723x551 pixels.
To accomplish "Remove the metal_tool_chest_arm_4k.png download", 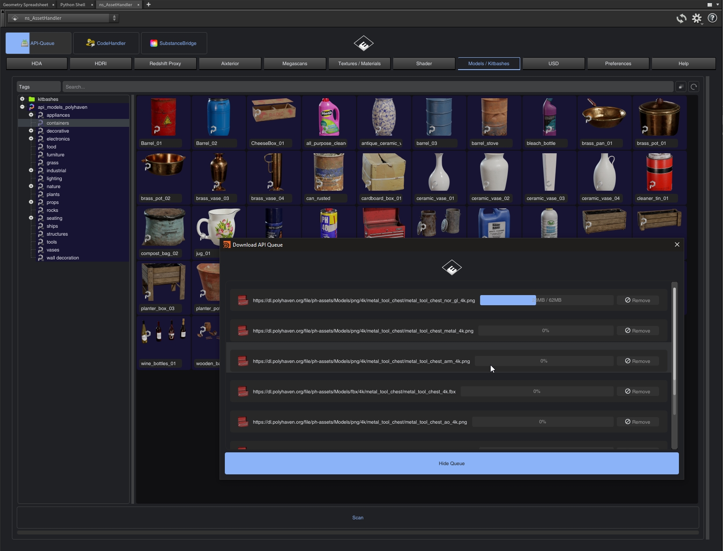I will pyautogui.click(x=637, y=361).
